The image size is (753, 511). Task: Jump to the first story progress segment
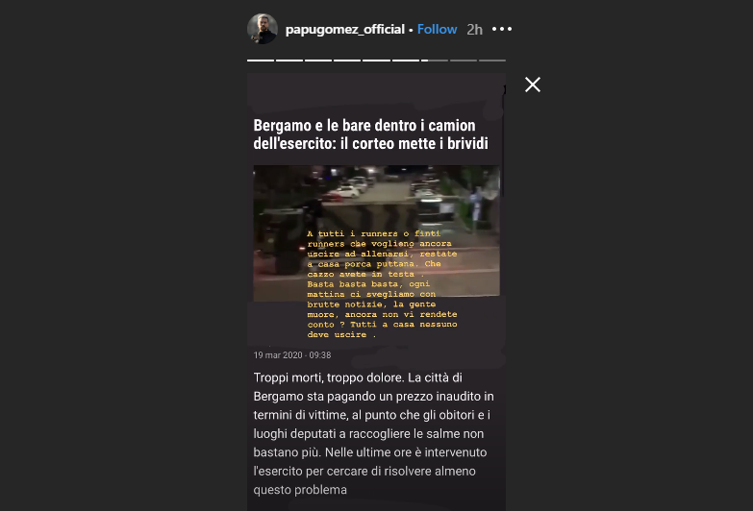[261, 61]
